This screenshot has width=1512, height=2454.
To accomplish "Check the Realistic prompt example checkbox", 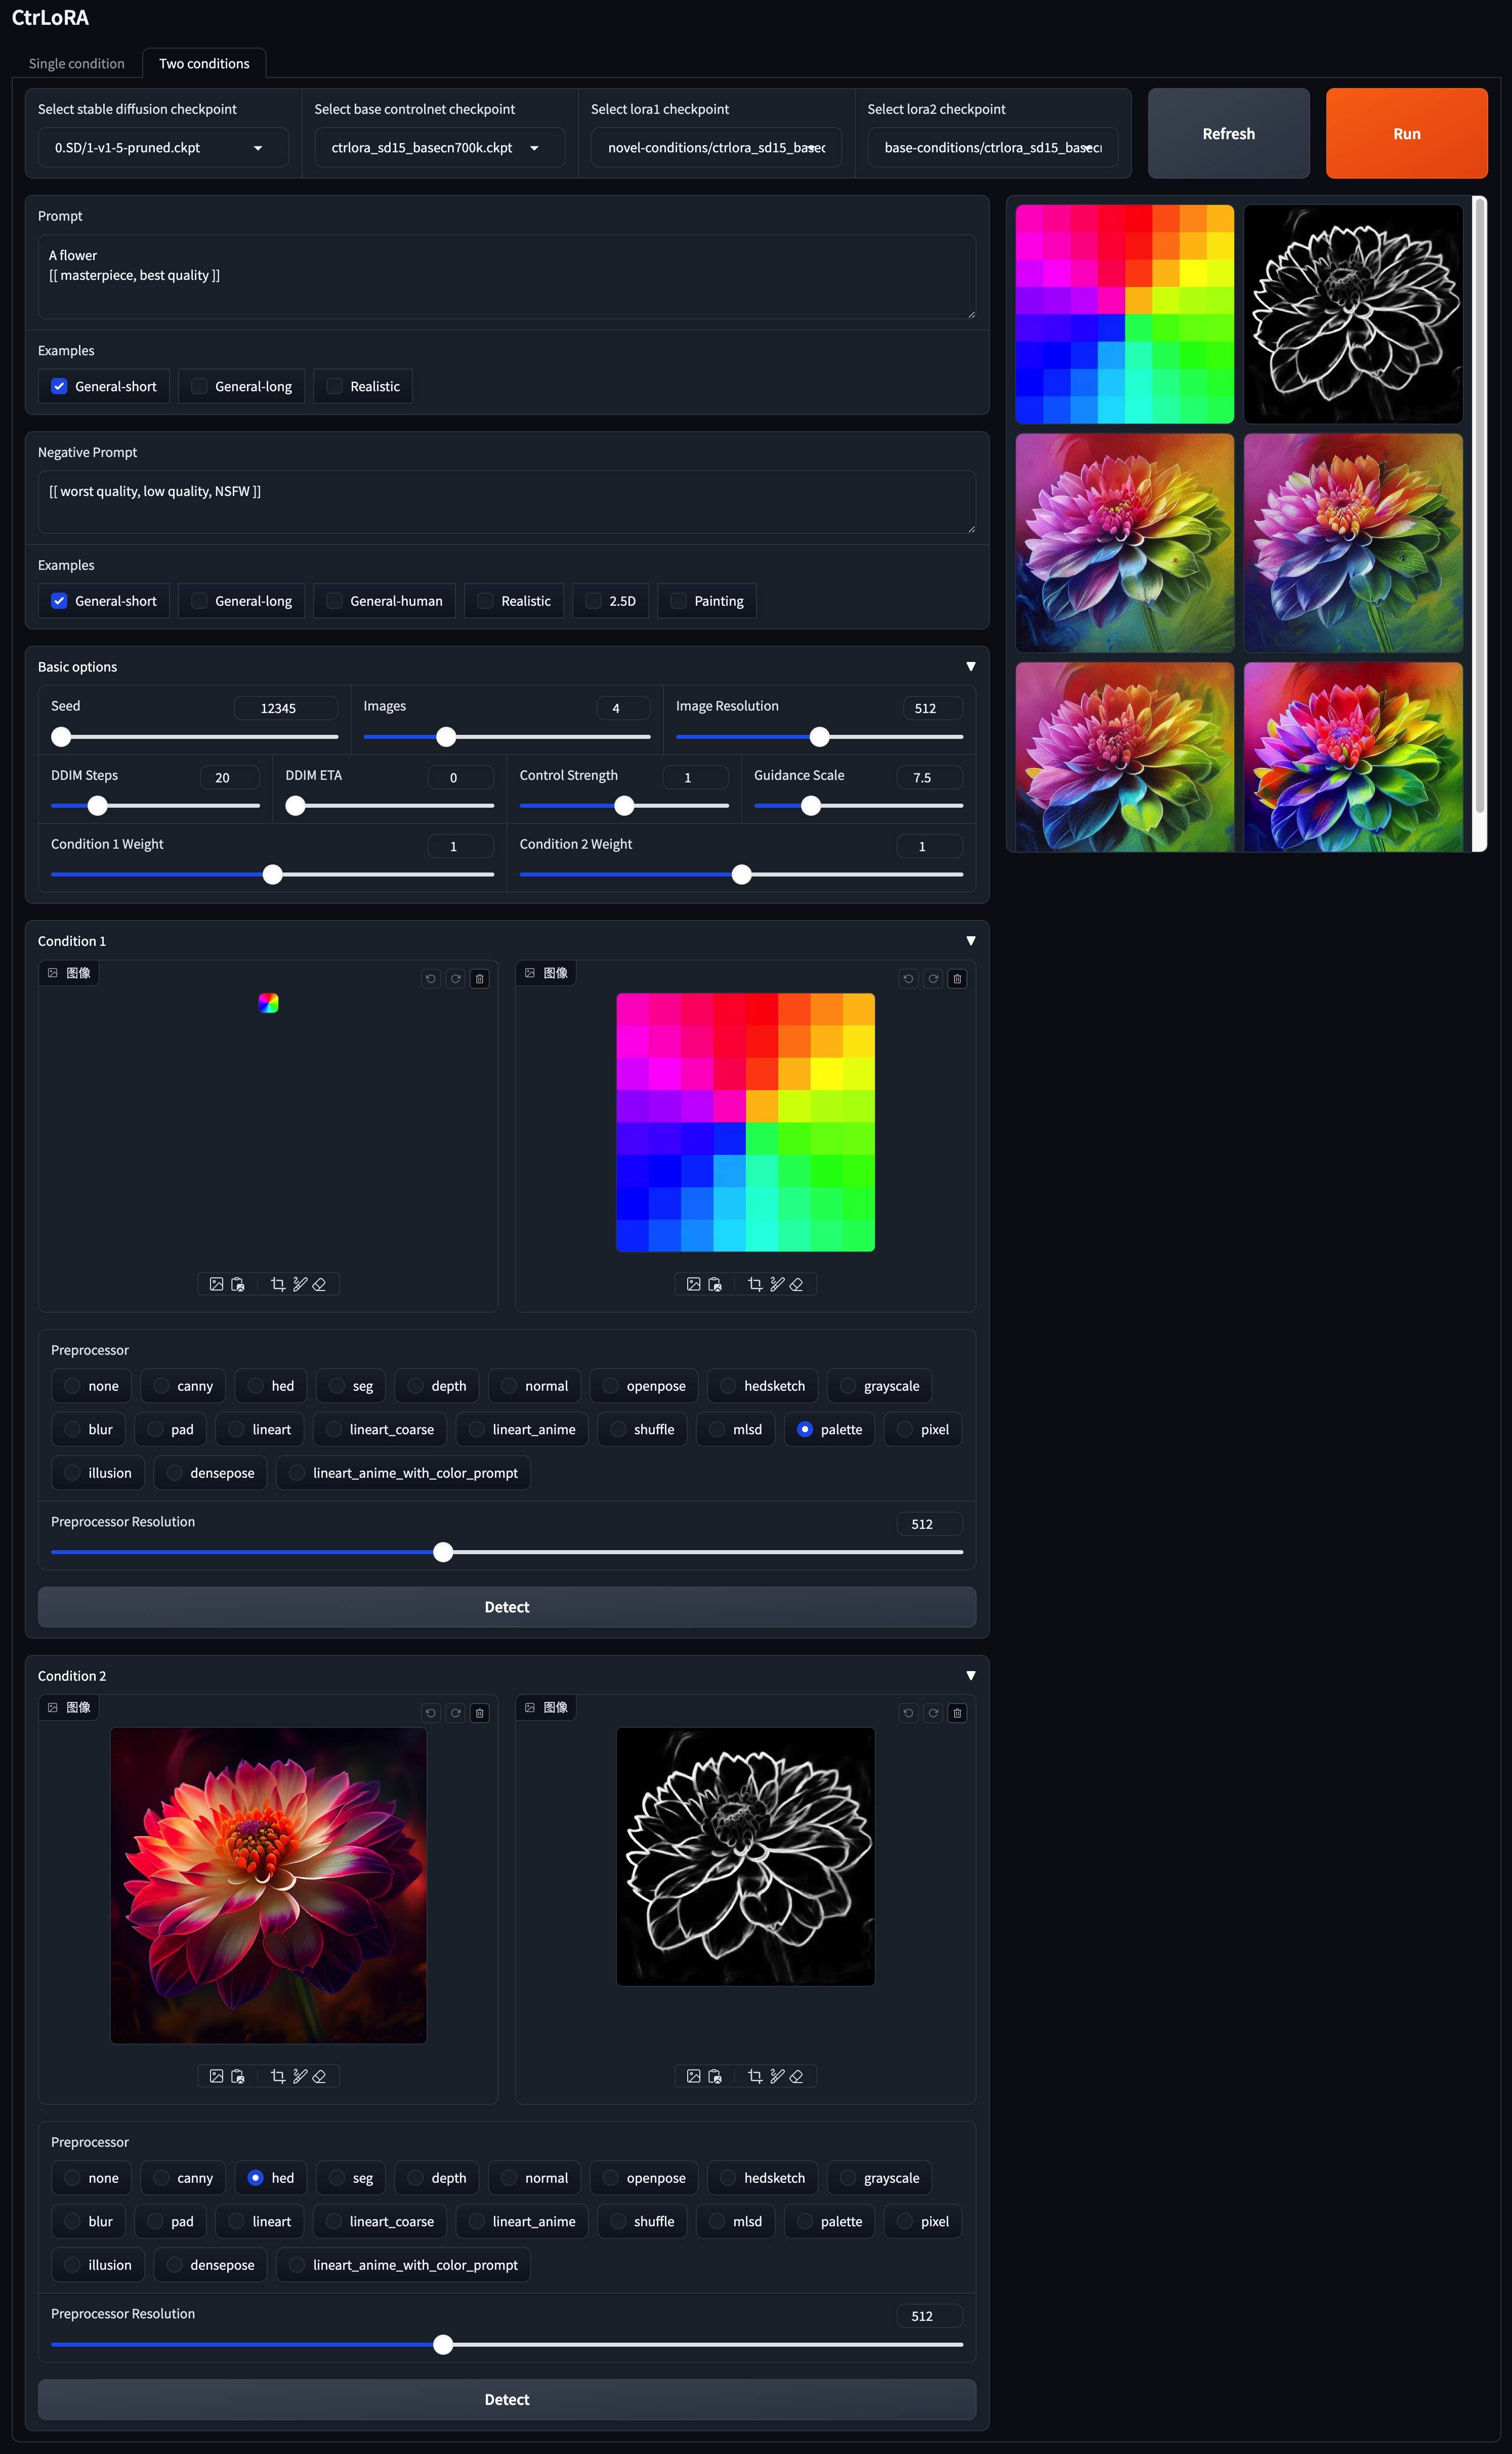I will coord(335,387).
